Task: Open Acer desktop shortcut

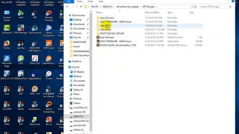Action: (7, 90)
